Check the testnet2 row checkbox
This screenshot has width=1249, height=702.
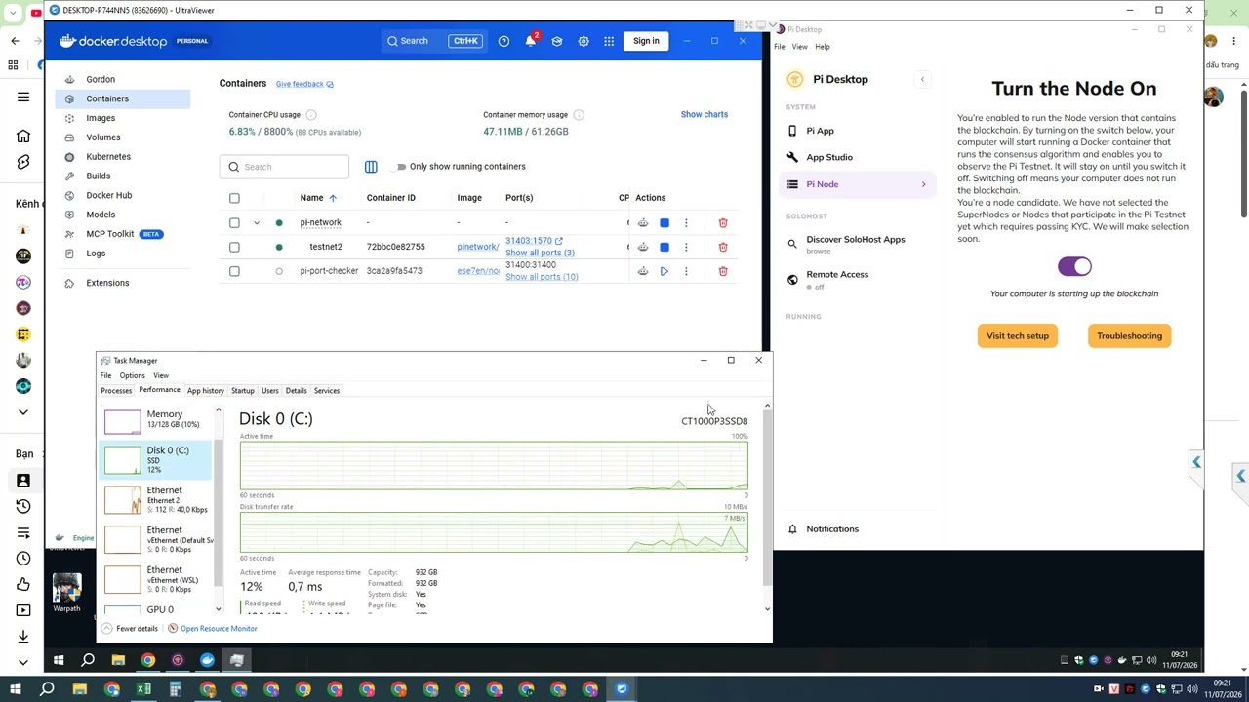tap(234, 247)
